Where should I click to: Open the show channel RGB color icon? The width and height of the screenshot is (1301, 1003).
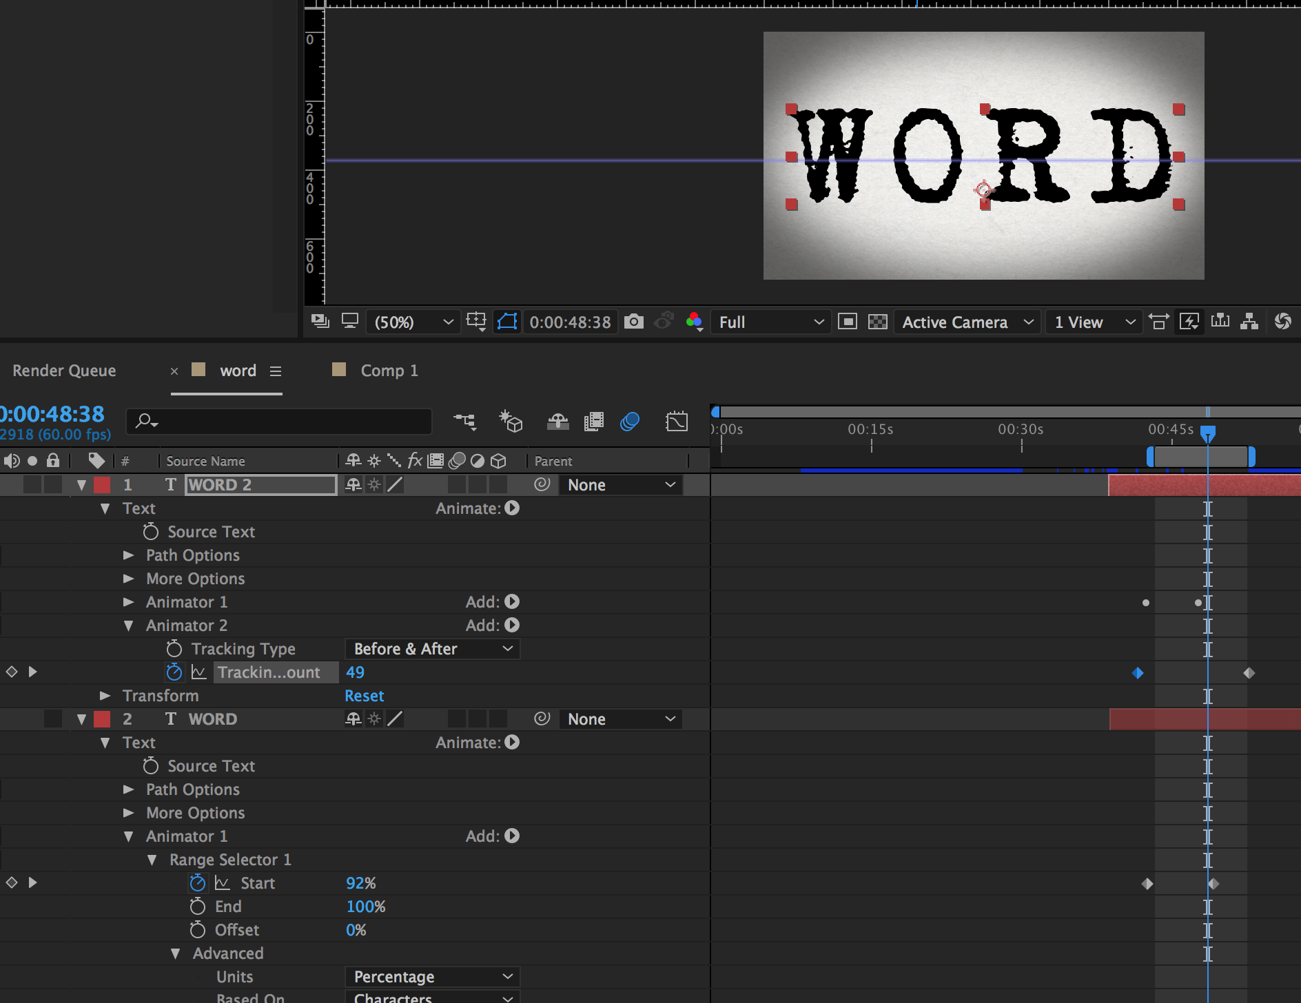pos(695,321)
